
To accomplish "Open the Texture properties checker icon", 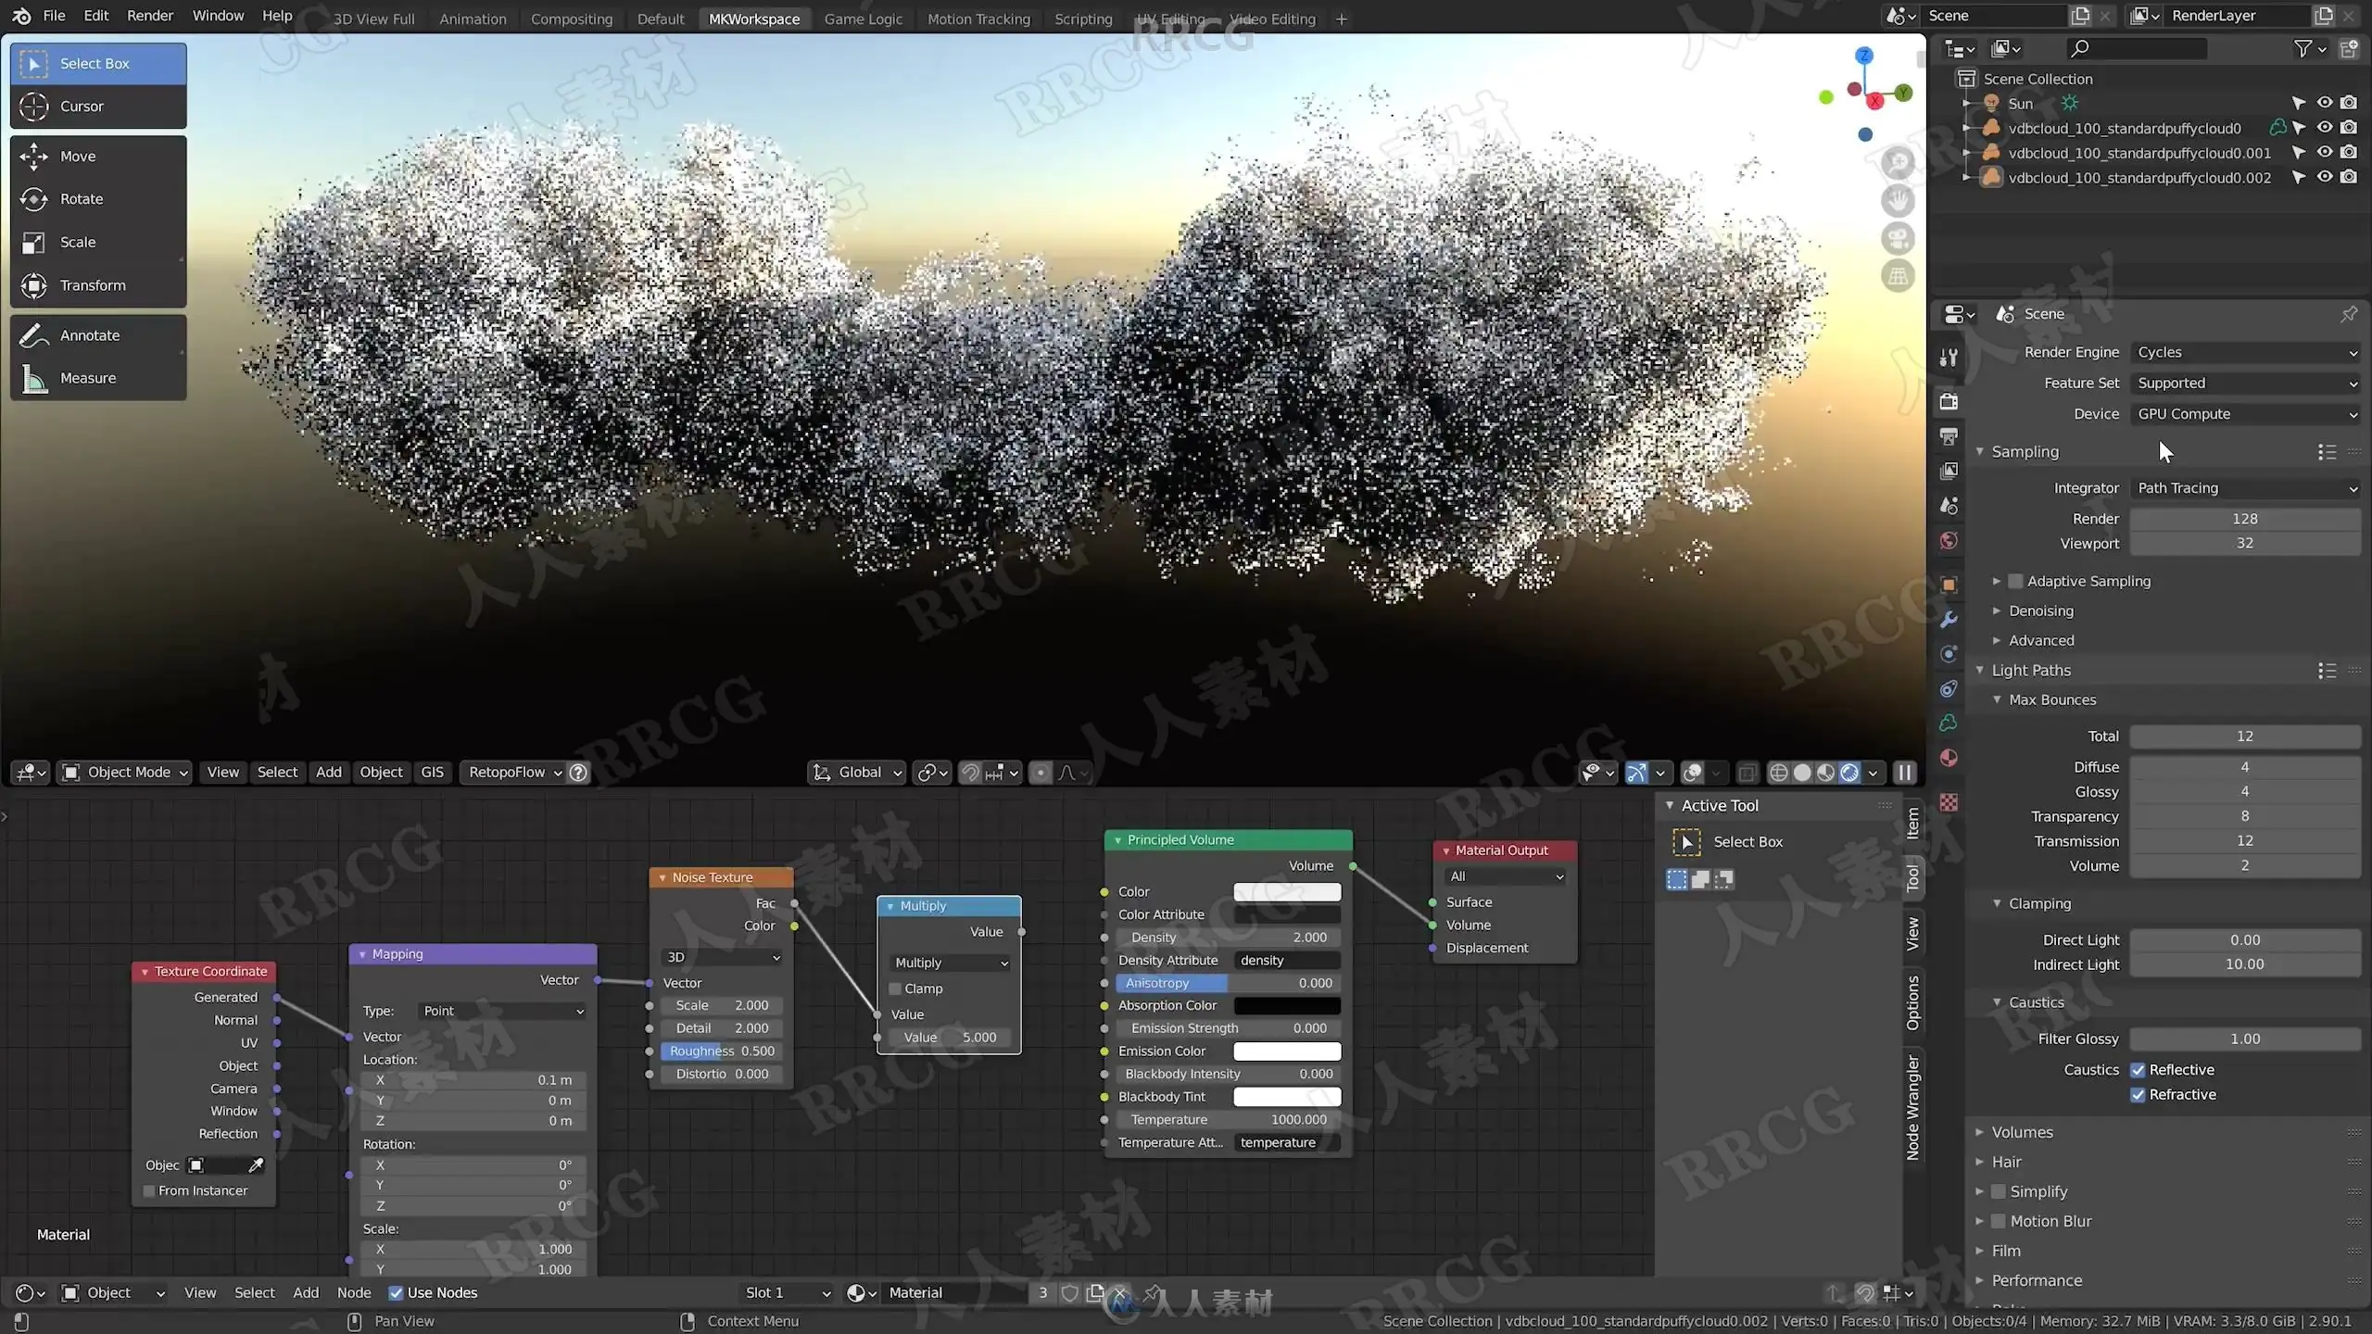I will 1949,802.
